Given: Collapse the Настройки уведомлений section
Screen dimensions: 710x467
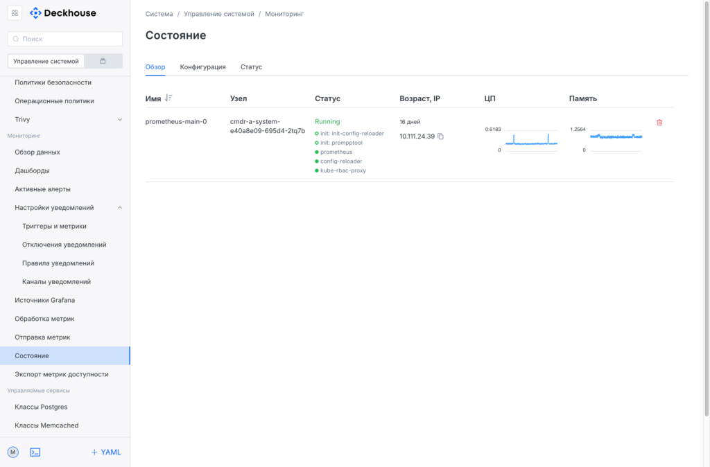Looking at the screenshot, I should point(120,207).
